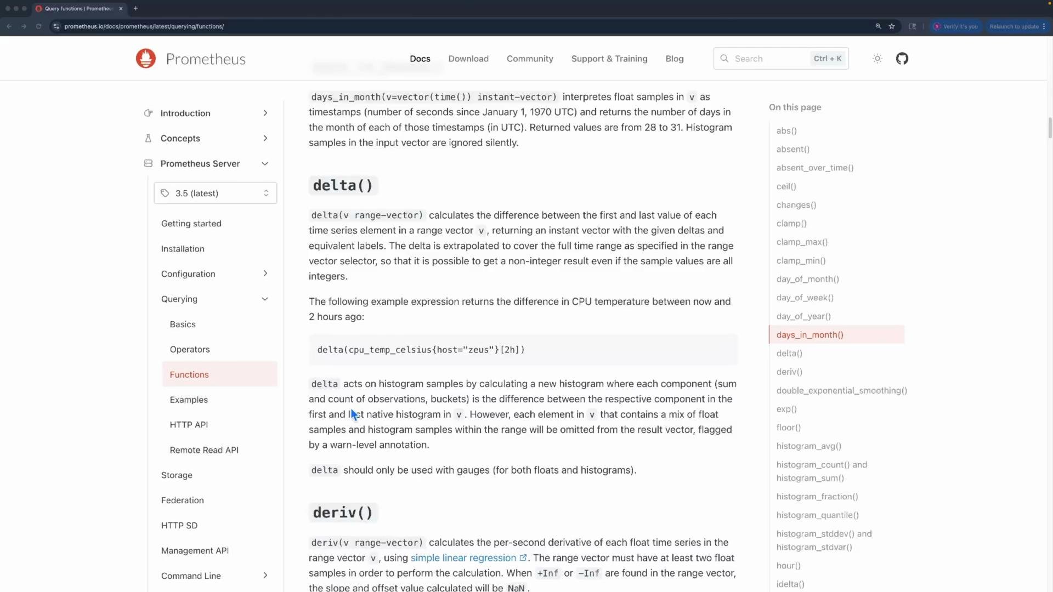Viewport: 1053px width, 592px height.
Task: Click the page vertical scrollbar thumb
Action: click(1050, 128)
